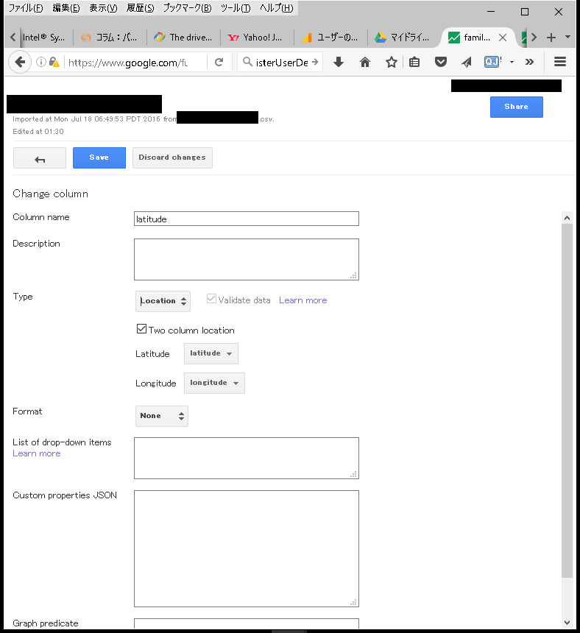Click Discard changes button

click(x=172, y=158)
